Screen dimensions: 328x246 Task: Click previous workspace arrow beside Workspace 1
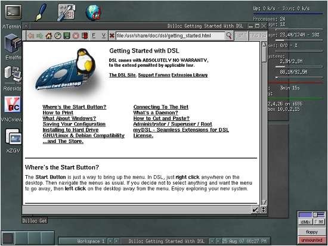110,241
